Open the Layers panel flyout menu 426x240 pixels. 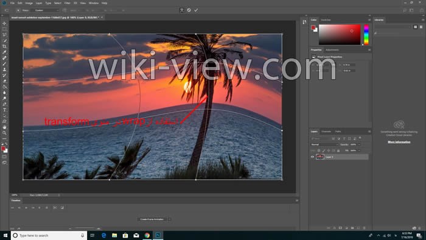pyautogui.click(x=369, y=132)
